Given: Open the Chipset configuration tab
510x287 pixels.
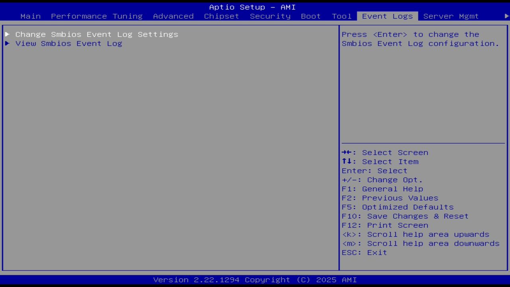Looking at the screenshot, I should pyautogui.click(x=221, y=16).
